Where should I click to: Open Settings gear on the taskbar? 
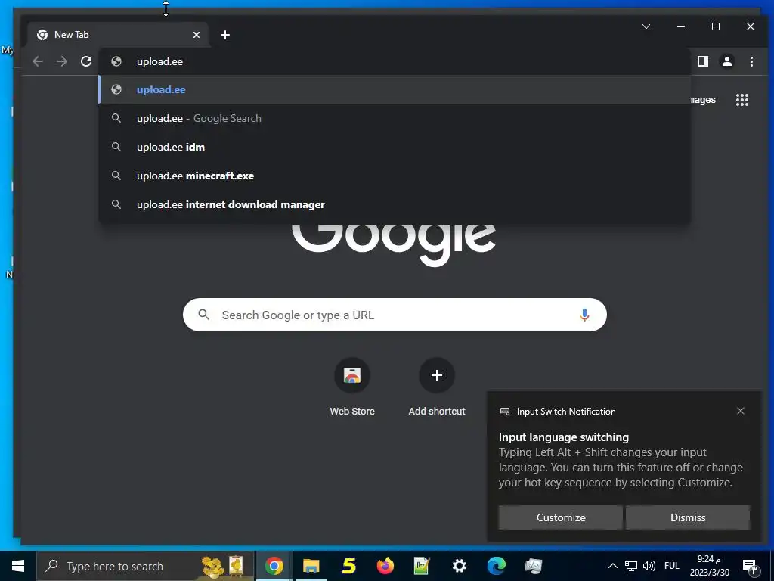(459, 566)
